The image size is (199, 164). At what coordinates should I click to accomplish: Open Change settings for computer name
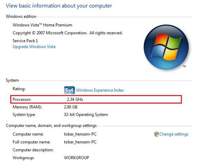174,134
